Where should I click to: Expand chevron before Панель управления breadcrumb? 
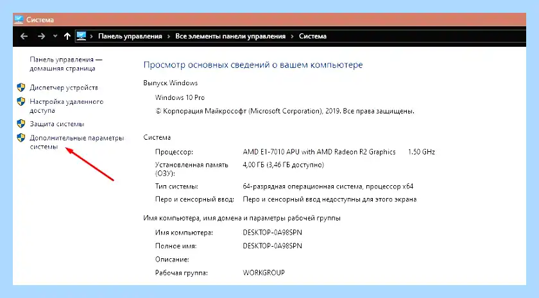[x=91, y=37]
